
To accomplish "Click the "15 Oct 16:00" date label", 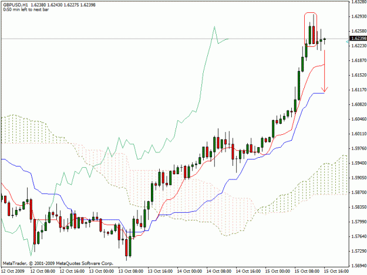I will (x=336, y=271).
